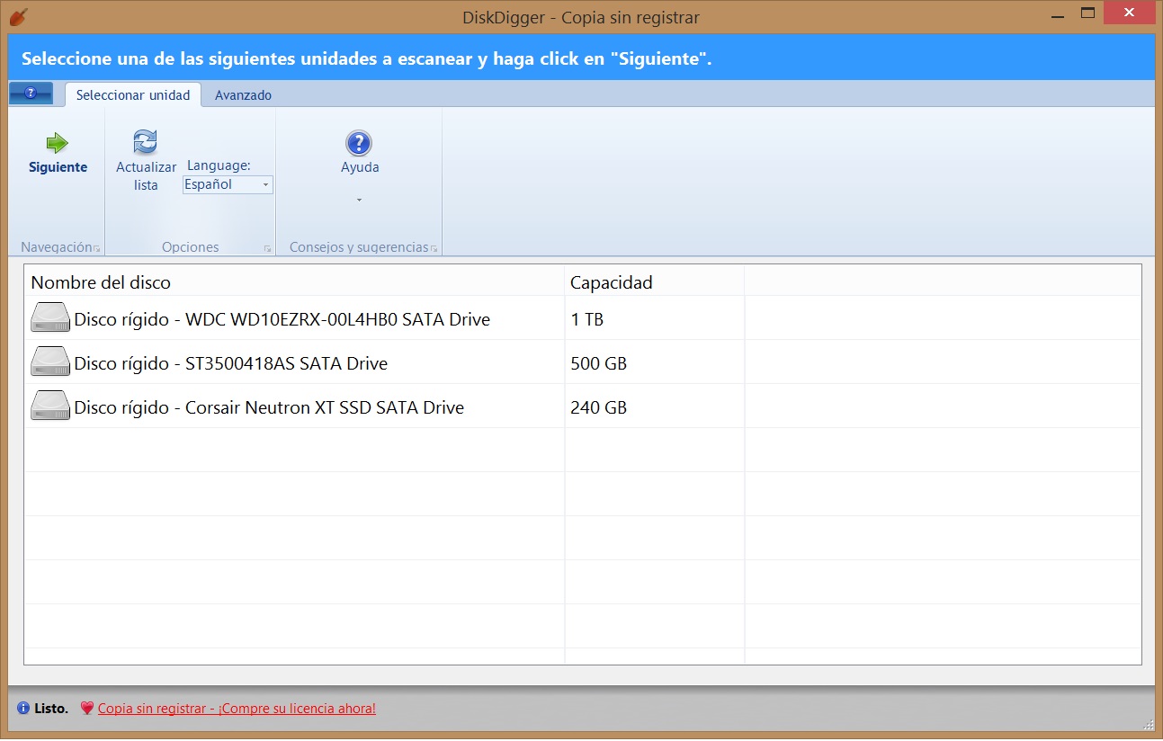Expand the arrow below Ayuda
Screen dimensions: 1163x741
359,200
